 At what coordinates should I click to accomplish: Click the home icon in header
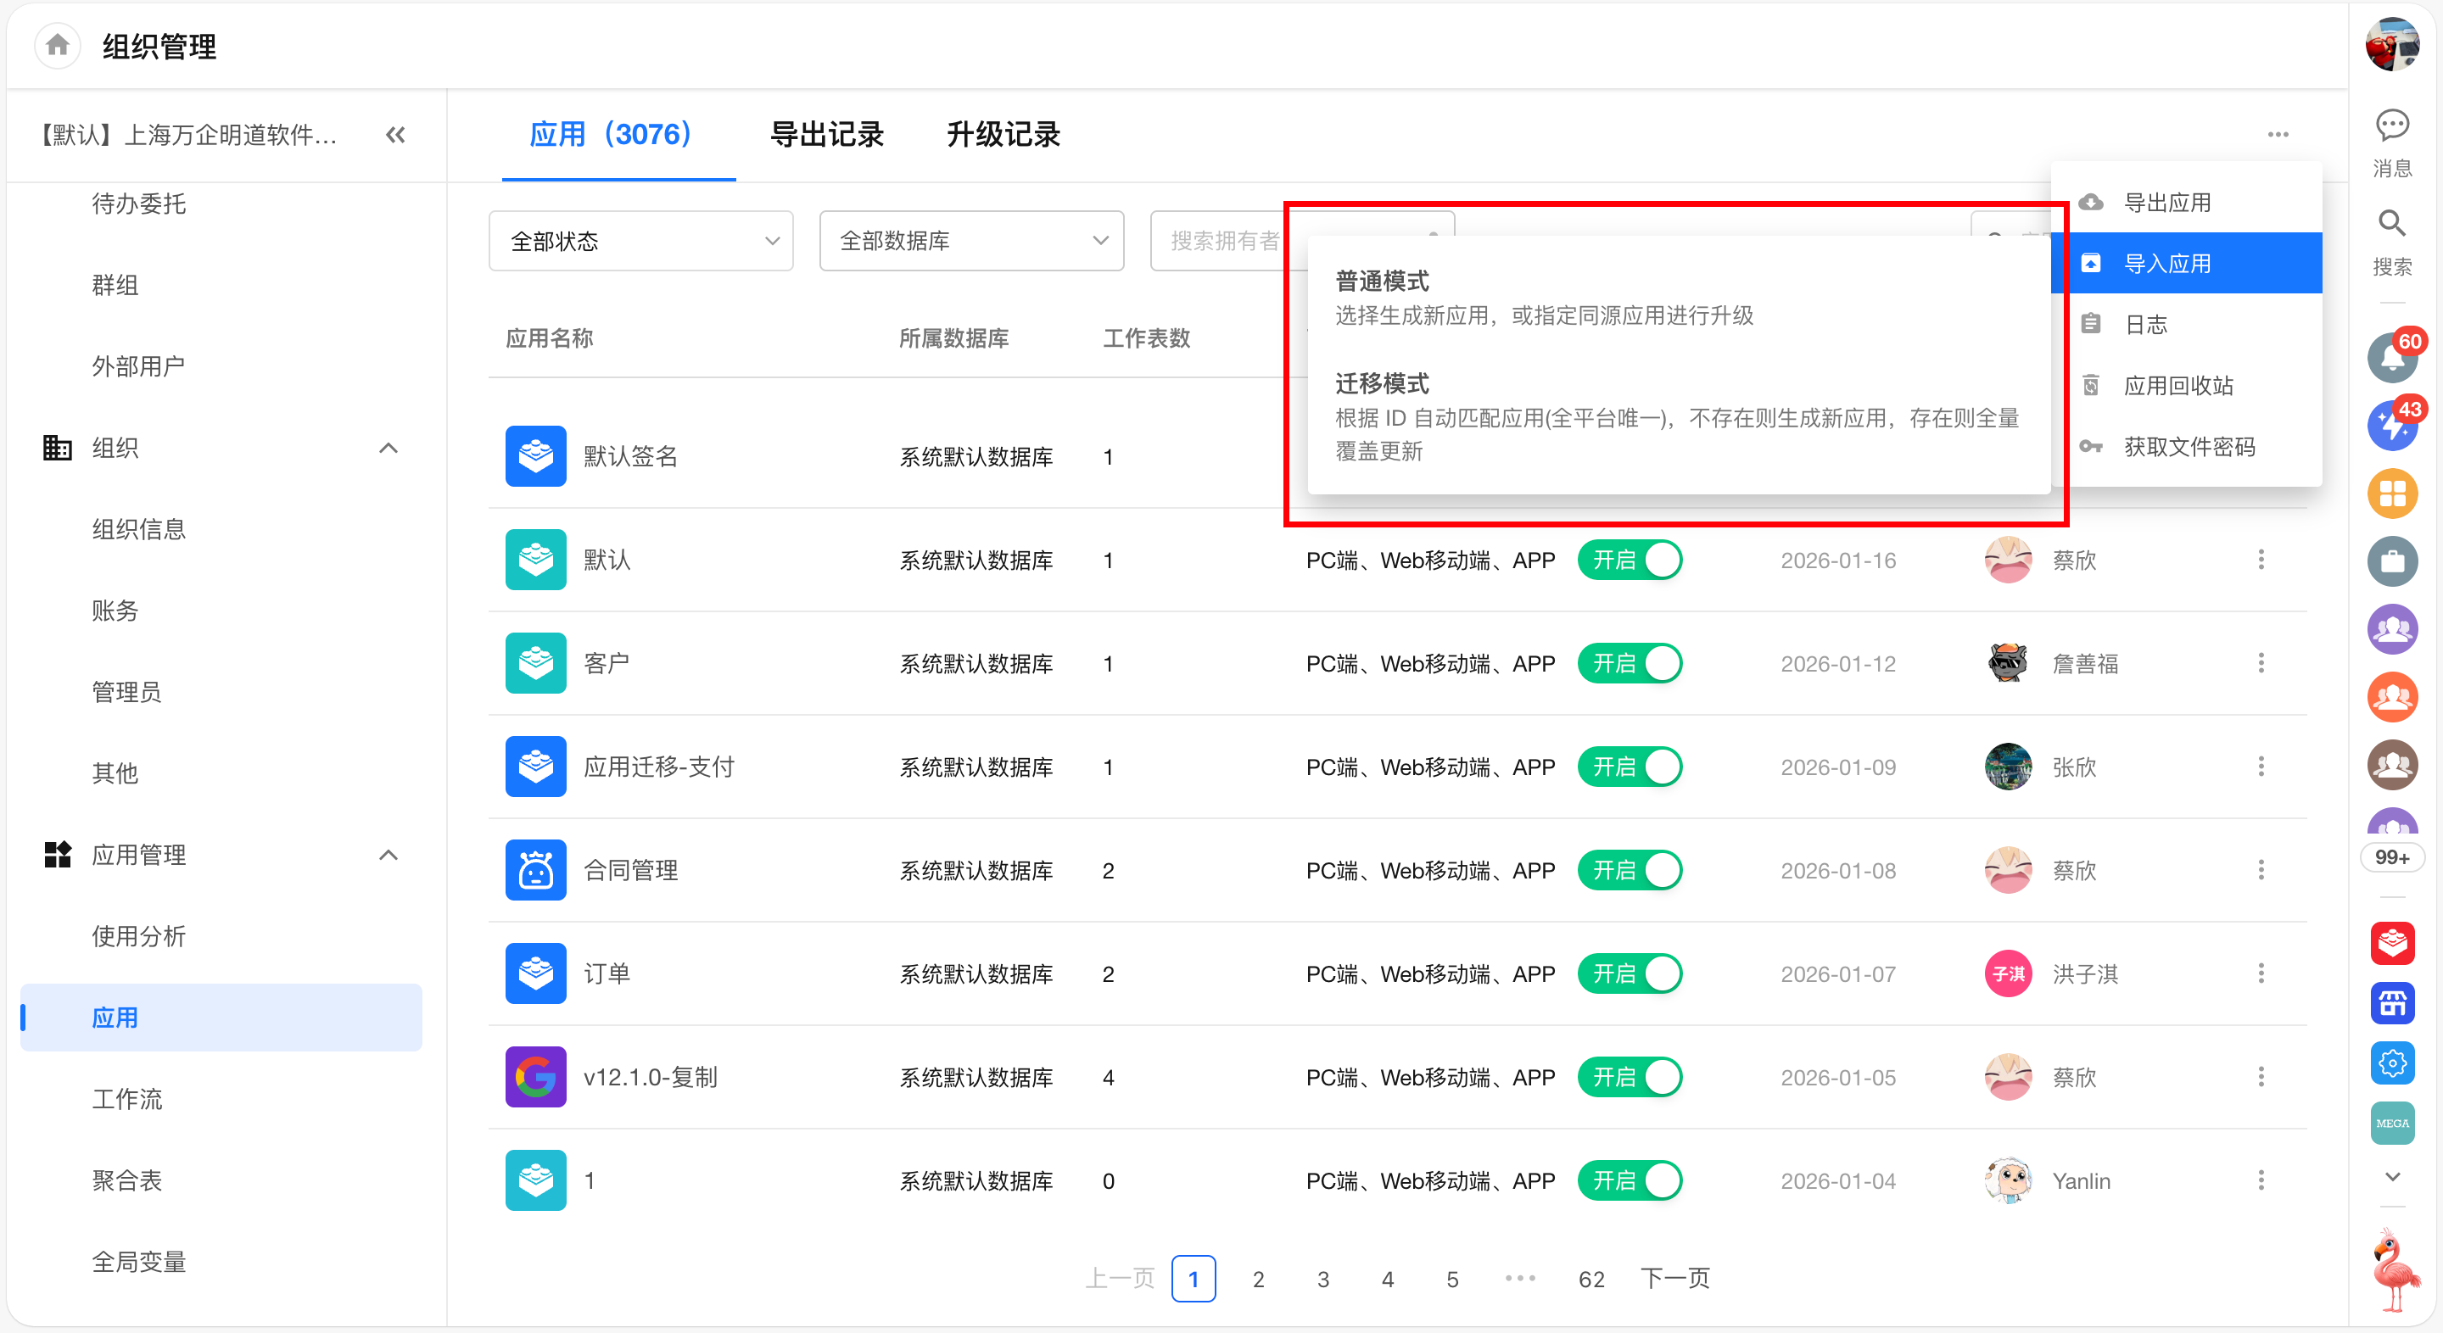tap(57, 46)
